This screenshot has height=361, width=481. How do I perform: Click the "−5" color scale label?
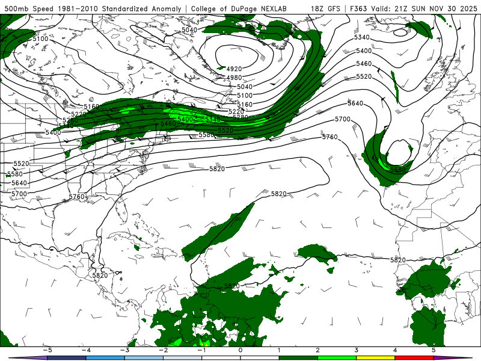[47, 350]
